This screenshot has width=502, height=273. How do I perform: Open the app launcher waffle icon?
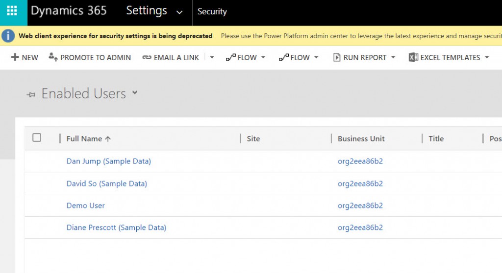point(12,11)
